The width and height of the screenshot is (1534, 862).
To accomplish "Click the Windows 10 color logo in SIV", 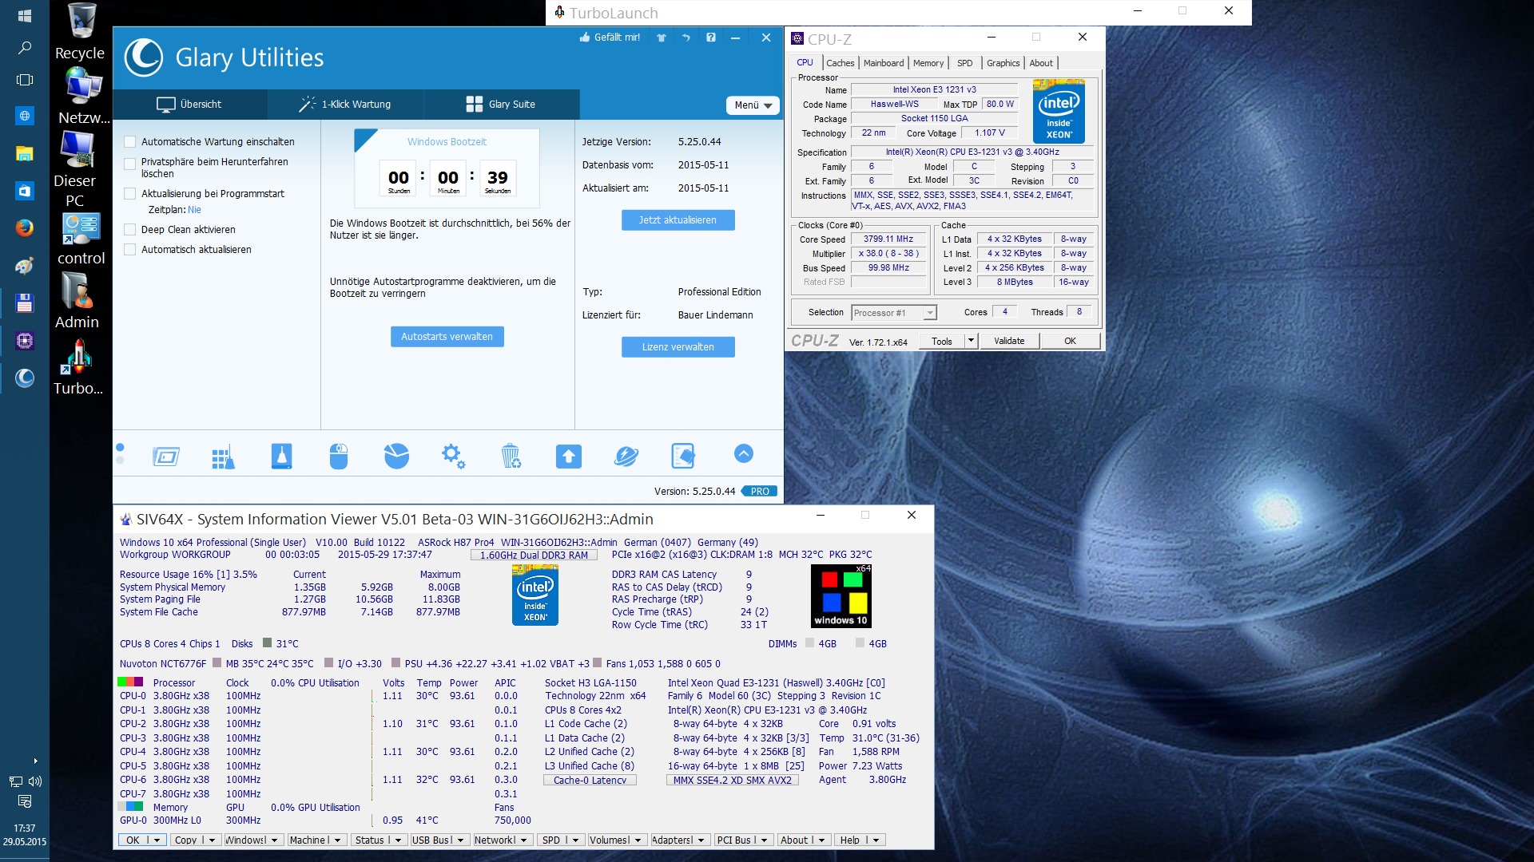I will (x=841, y=596).
